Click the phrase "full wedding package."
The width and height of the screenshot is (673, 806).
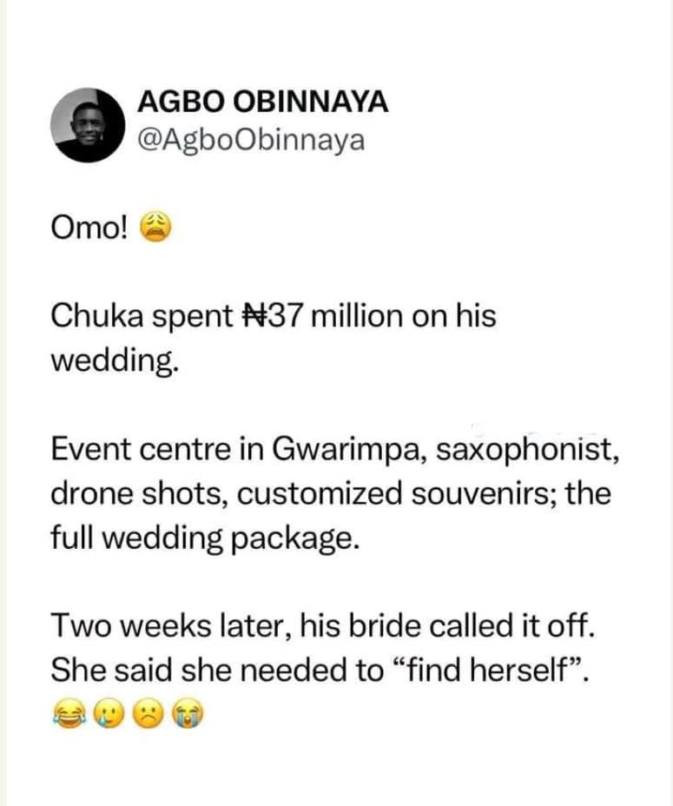coord(203,537)
